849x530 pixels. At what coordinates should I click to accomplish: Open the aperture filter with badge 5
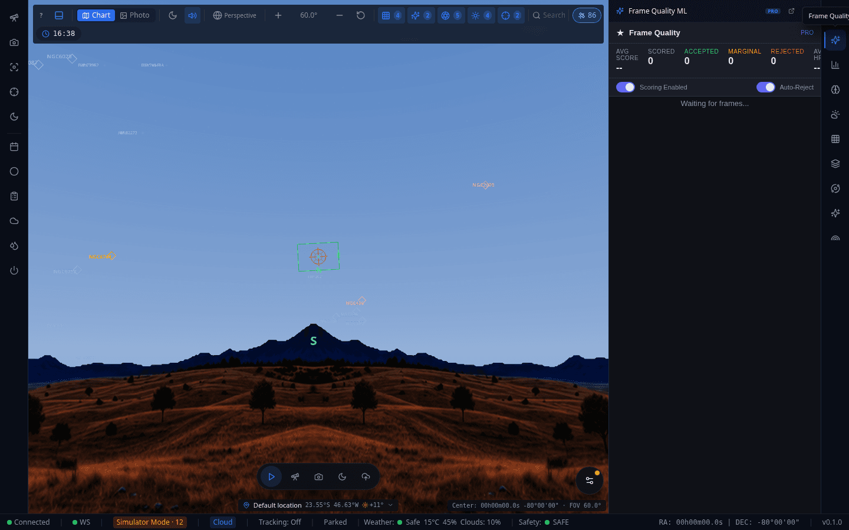451,15
